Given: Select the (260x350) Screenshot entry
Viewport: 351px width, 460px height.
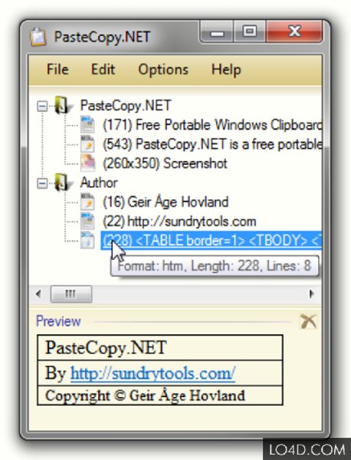Looking at the screenshot, I should point(165,163).
